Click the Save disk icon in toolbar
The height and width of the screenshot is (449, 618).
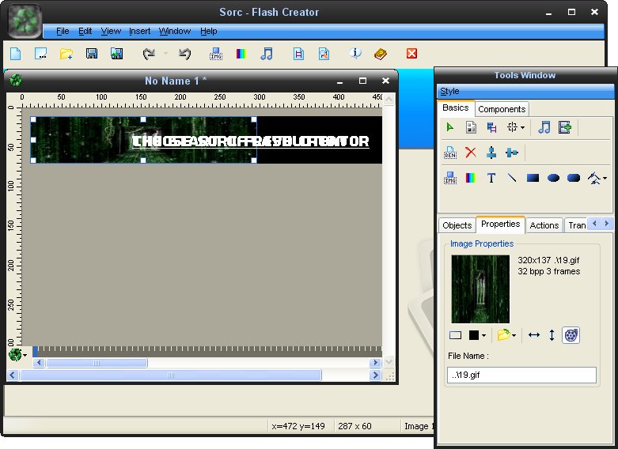tap(92, 54)
